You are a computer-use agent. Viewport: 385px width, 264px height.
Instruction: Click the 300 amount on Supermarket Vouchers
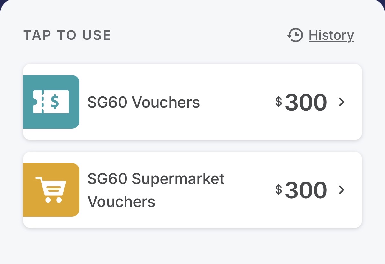click(x=306, y=190)
